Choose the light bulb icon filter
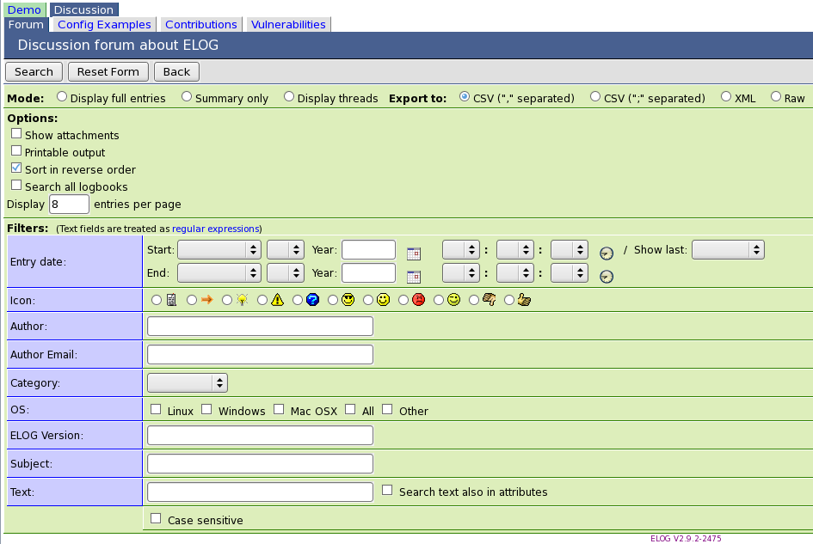This screenshot has height=544, width=813. [x=227, y=300]
